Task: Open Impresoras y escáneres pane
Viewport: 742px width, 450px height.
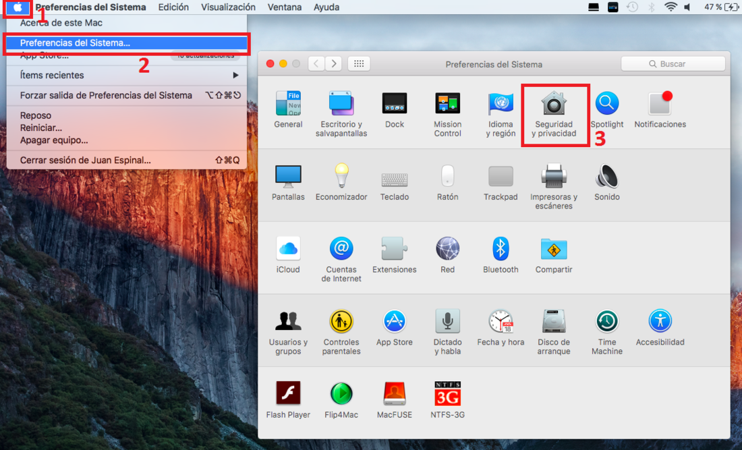Action: pos(554,187)
